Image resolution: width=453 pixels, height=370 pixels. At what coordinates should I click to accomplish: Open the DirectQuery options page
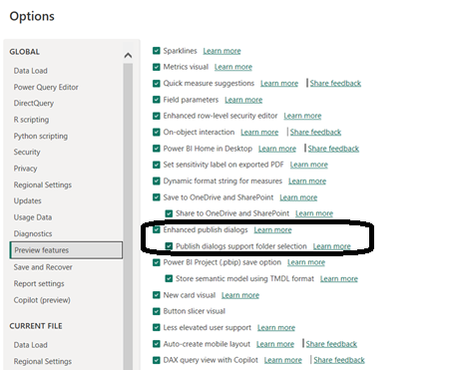(x=34, y=104)
